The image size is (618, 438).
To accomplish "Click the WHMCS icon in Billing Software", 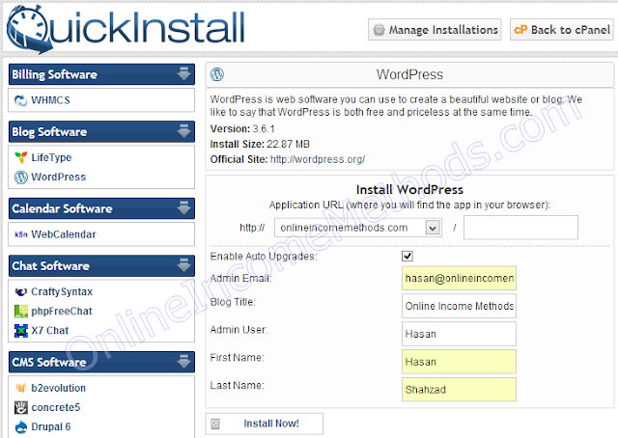I will [x=20, y=100].
